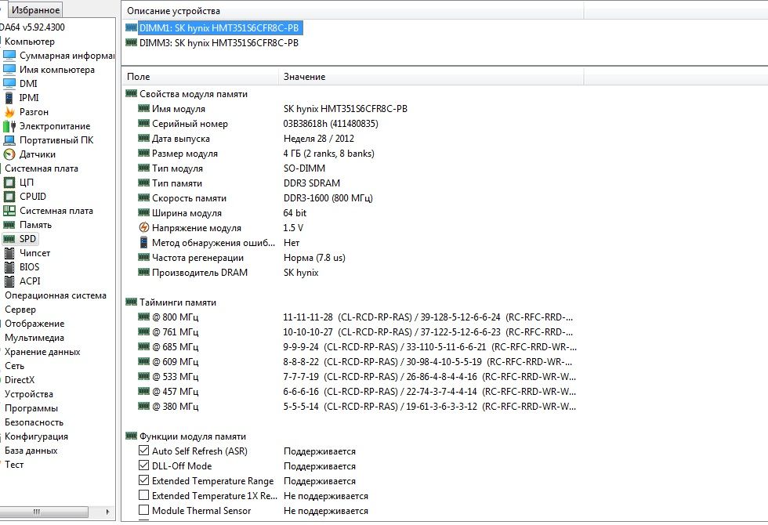The image size is (768, 525).
Task: Click the Поле column header
Action: click(x=200, y=77)
